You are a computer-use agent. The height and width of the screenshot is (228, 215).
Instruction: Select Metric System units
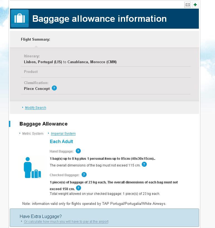click(33, 134)
